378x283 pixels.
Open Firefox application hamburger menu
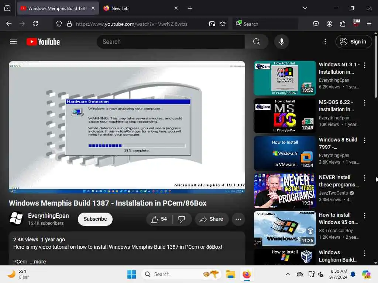(x=369, y=24)
